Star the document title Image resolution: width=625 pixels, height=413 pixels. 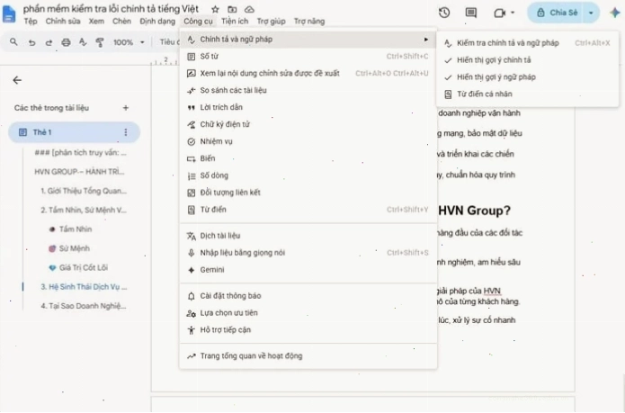click(x=215, y=9)
